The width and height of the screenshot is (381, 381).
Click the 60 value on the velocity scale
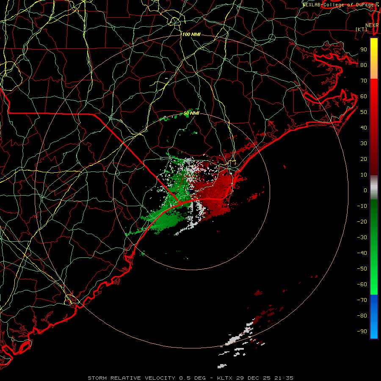364,96
